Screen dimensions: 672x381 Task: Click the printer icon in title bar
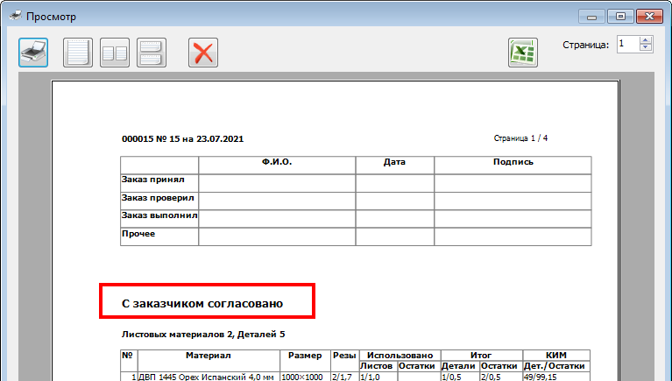(16, 17)
